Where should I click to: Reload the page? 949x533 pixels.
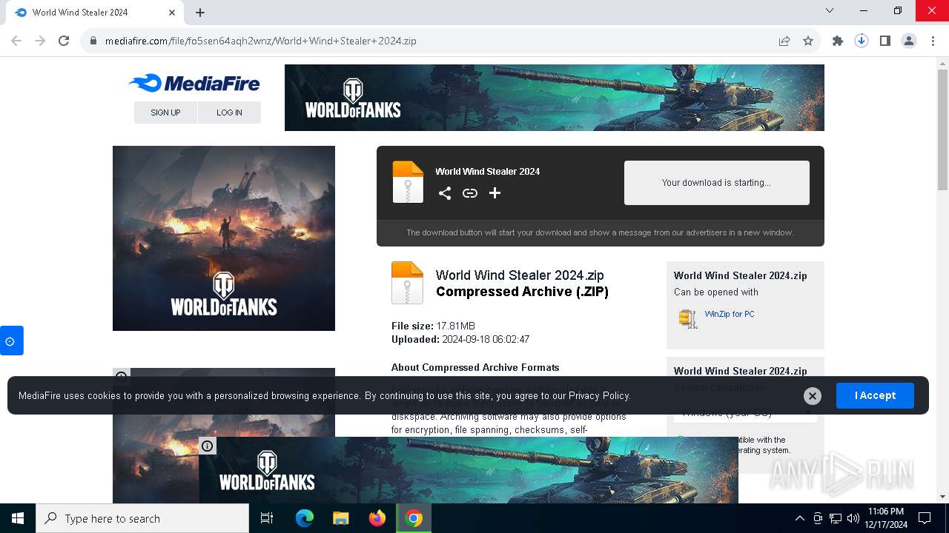tap(64, 41)
